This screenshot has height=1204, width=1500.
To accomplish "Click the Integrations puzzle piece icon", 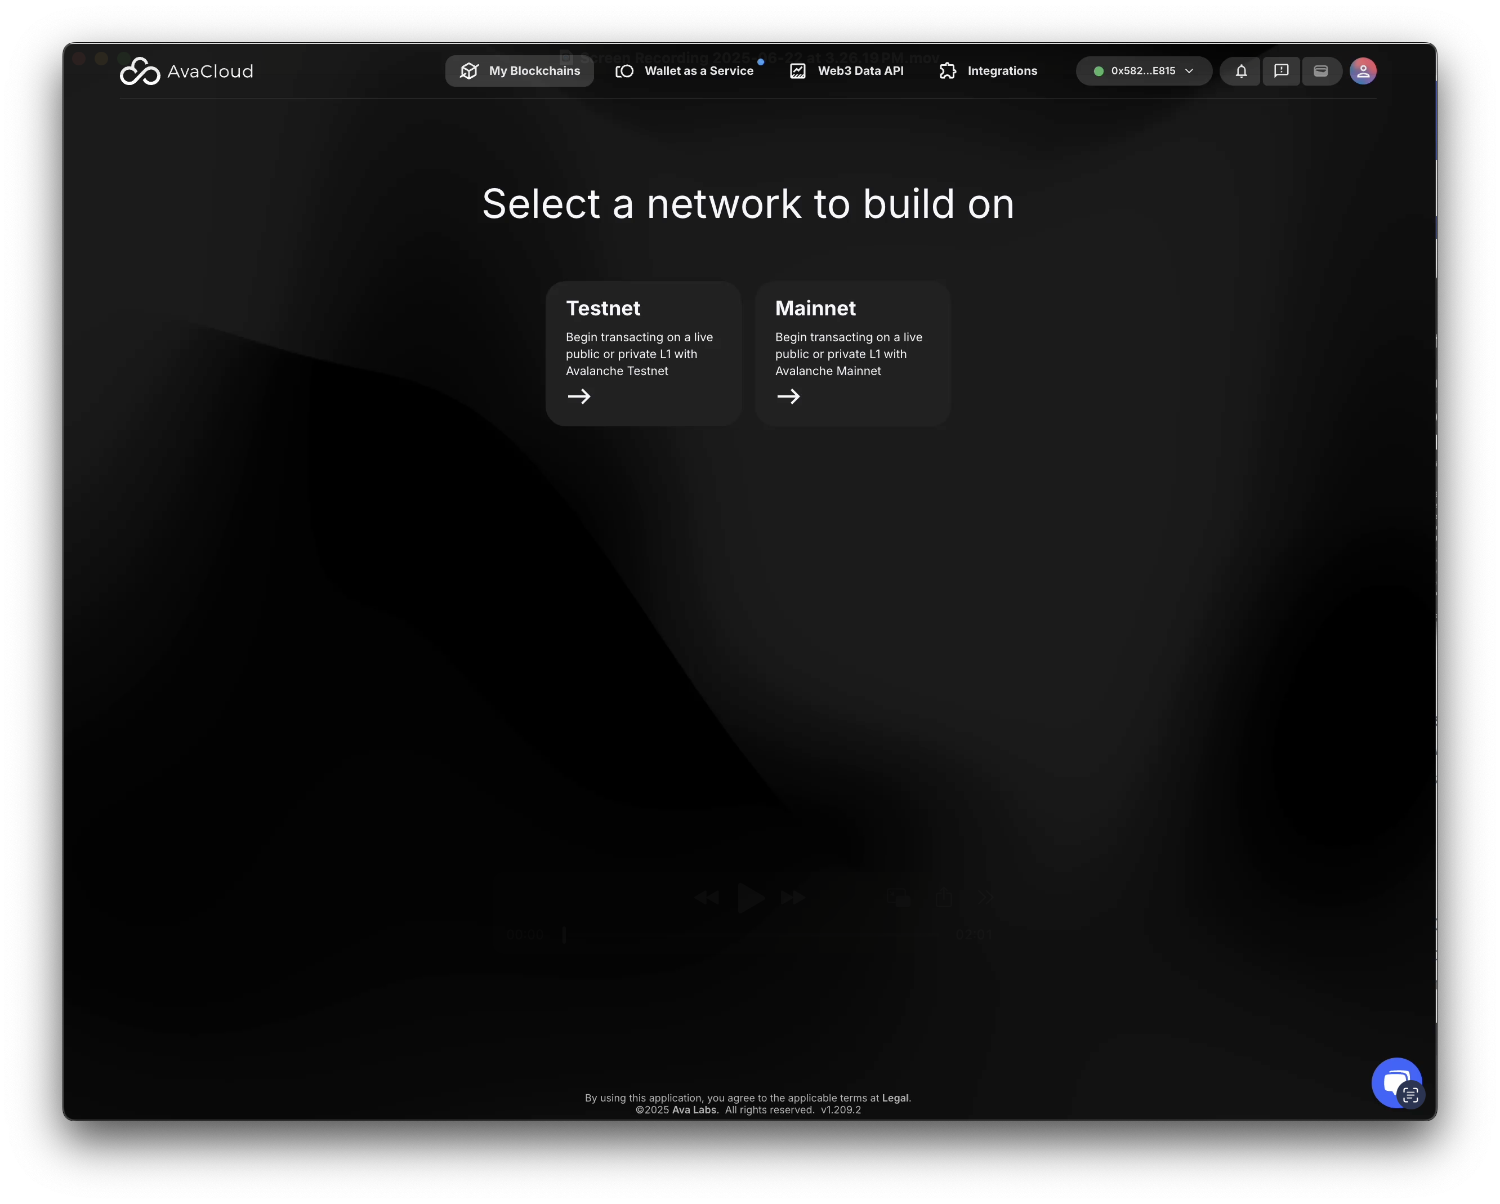I will tap(948, 71).
